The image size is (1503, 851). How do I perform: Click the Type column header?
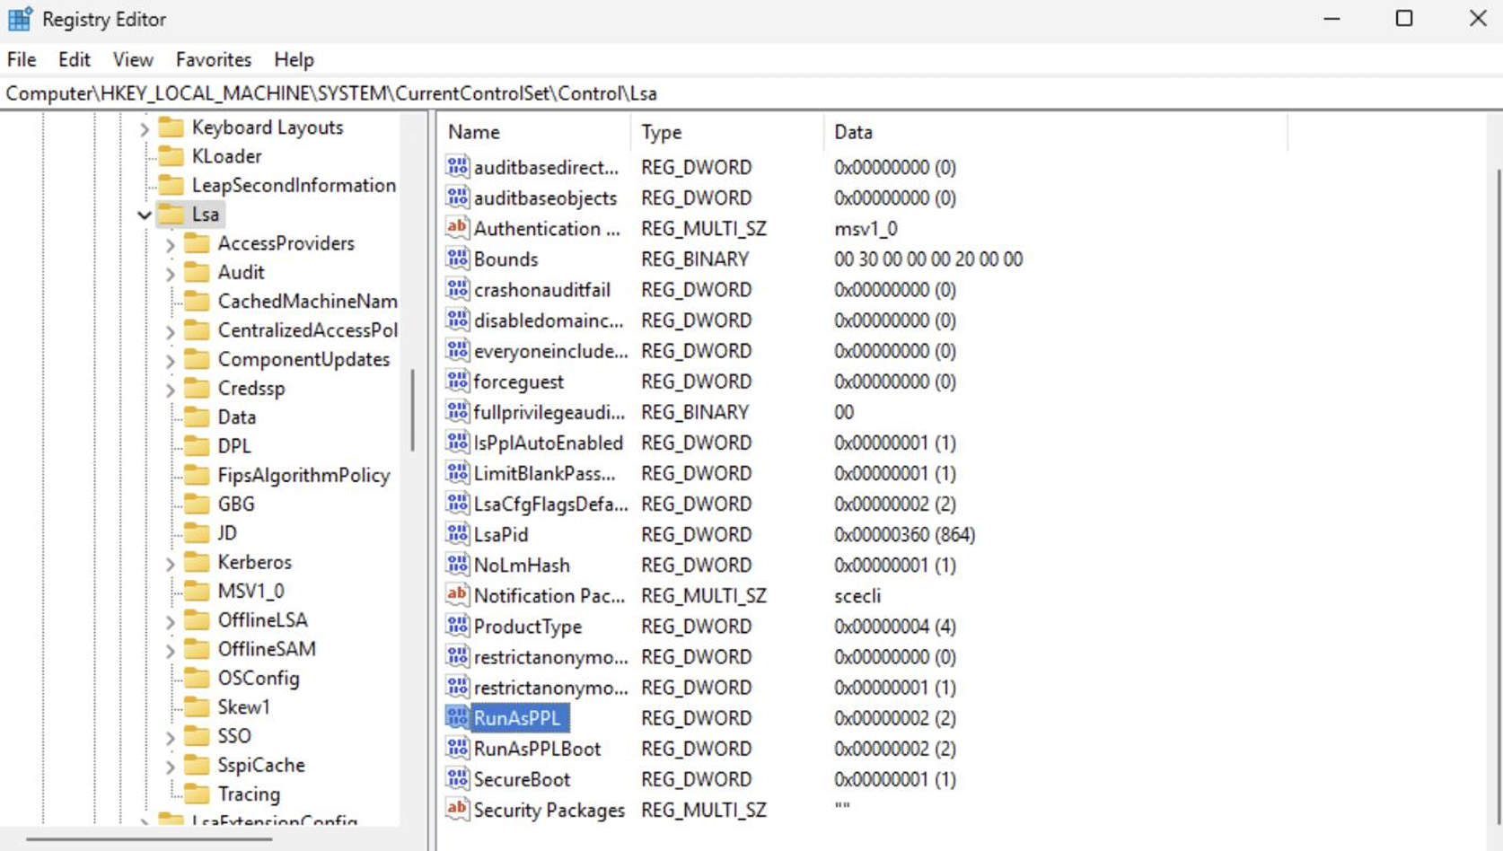[662, 132]
